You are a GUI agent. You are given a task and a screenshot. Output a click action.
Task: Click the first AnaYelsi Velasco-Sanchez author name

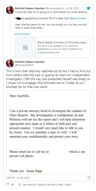pos(30,8)
